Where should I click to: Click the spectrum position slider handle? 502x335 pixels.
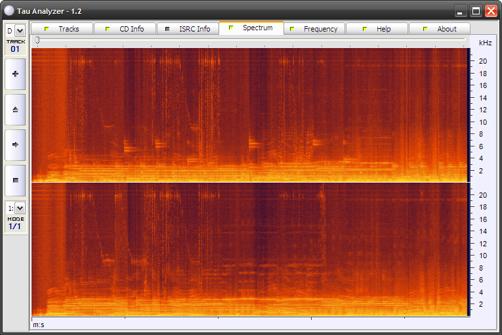[x=37, y=41]
